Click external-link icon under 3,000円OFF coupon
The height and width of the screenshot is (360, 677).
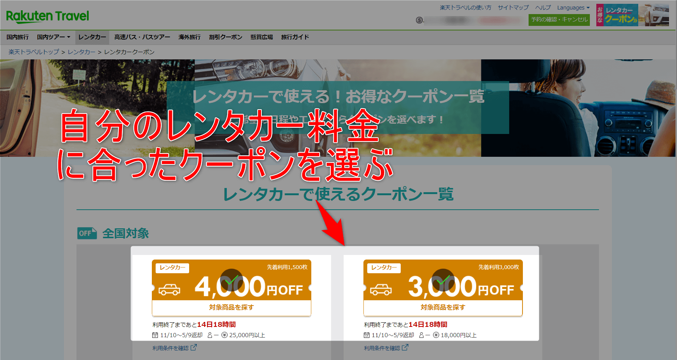pyautogui.click(x=405, y=347)
